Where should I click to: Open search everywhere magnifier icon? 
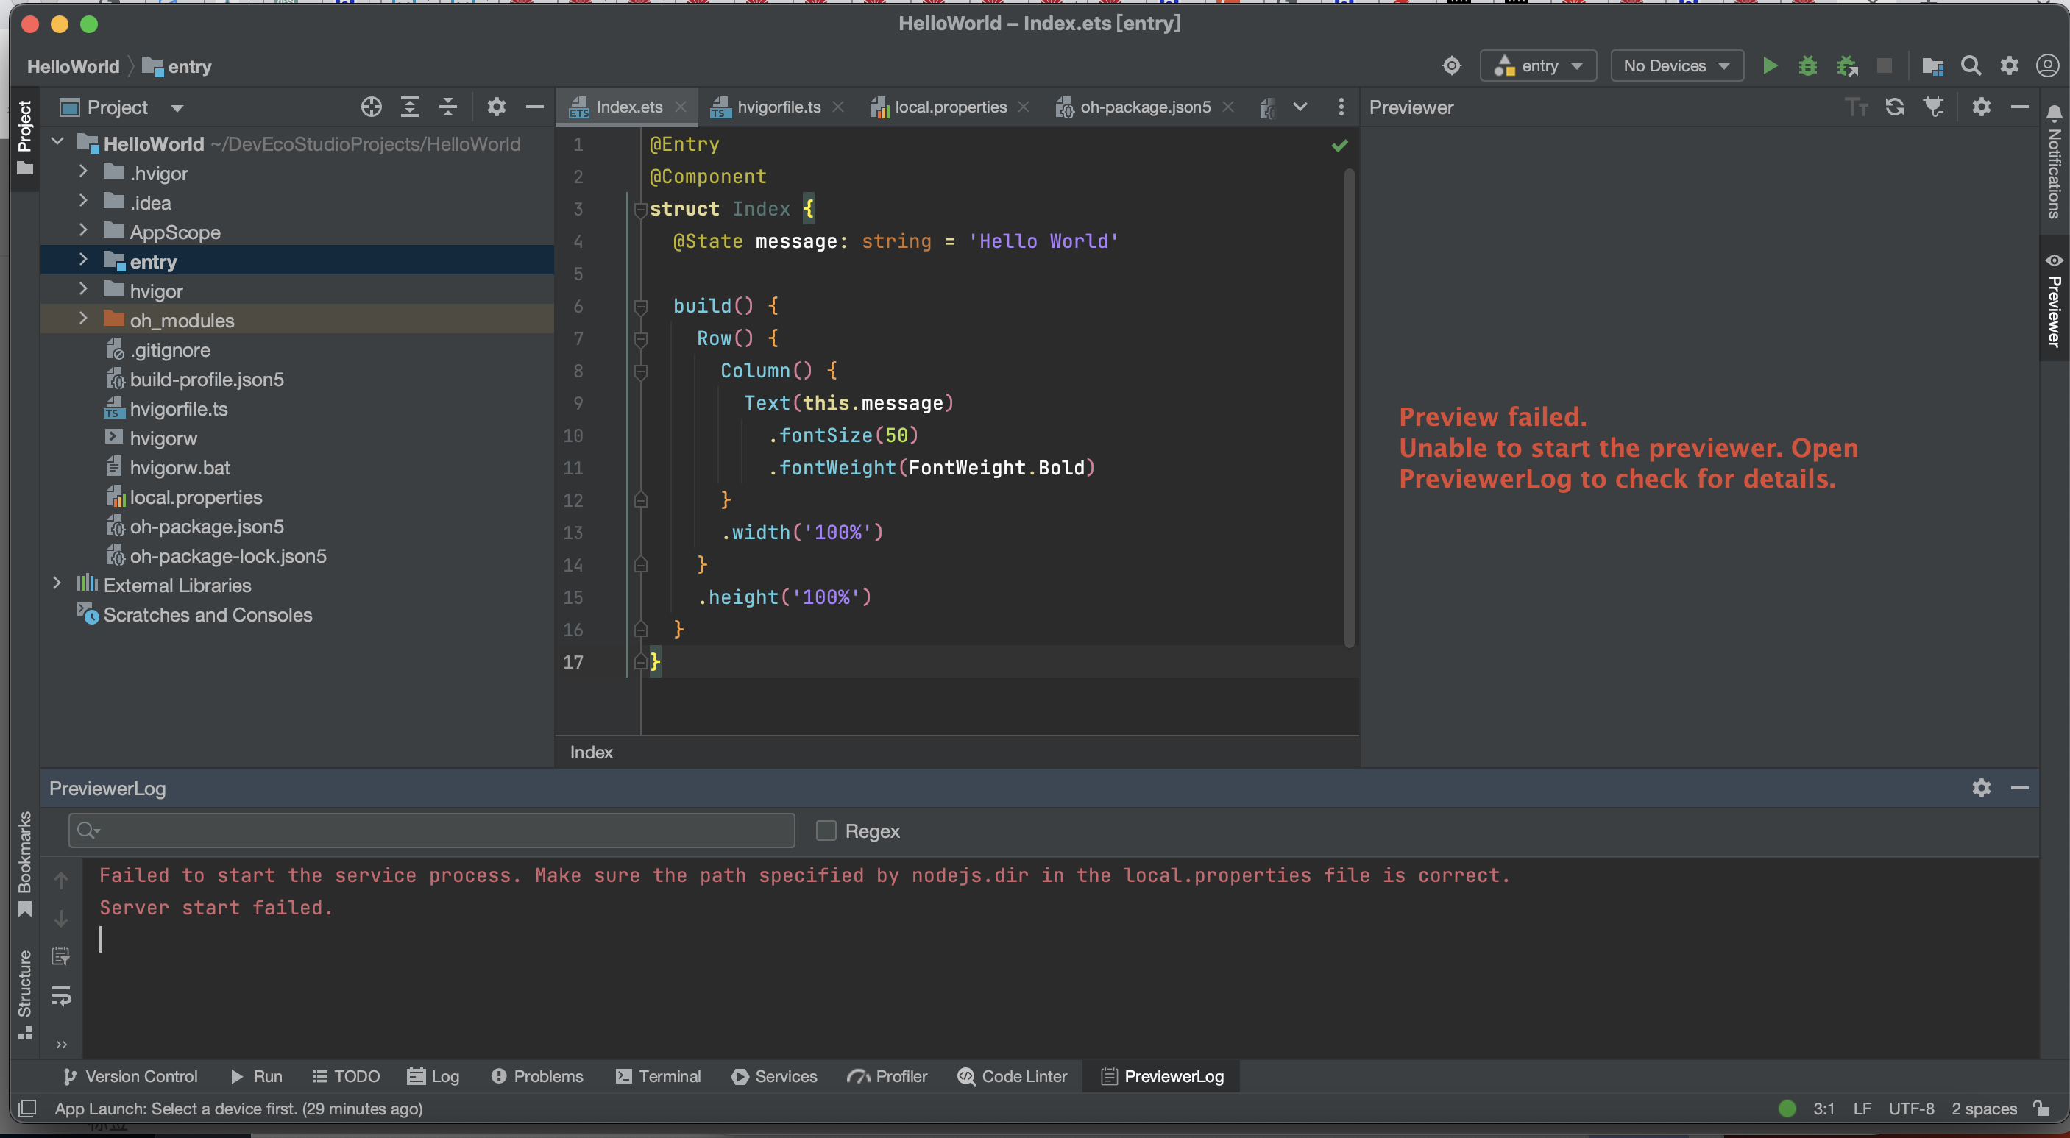1971,66
